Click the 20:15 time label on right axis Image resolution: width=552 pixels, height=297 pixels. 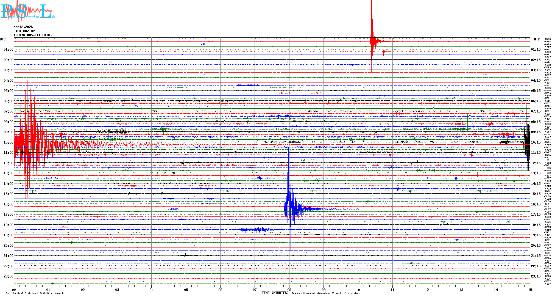(536, 246)
